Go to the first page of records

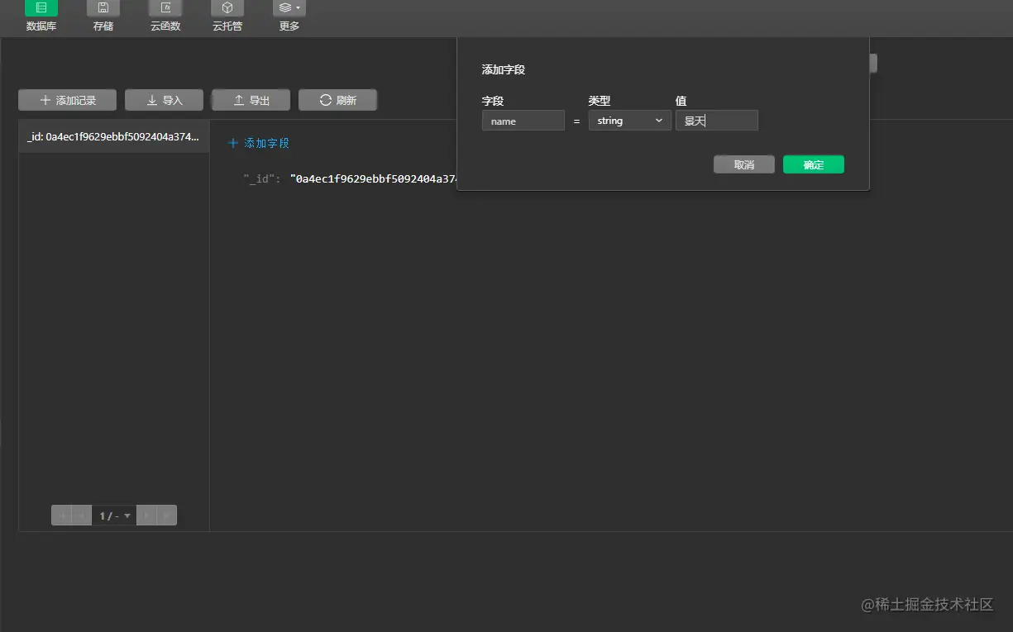(61, 516)
